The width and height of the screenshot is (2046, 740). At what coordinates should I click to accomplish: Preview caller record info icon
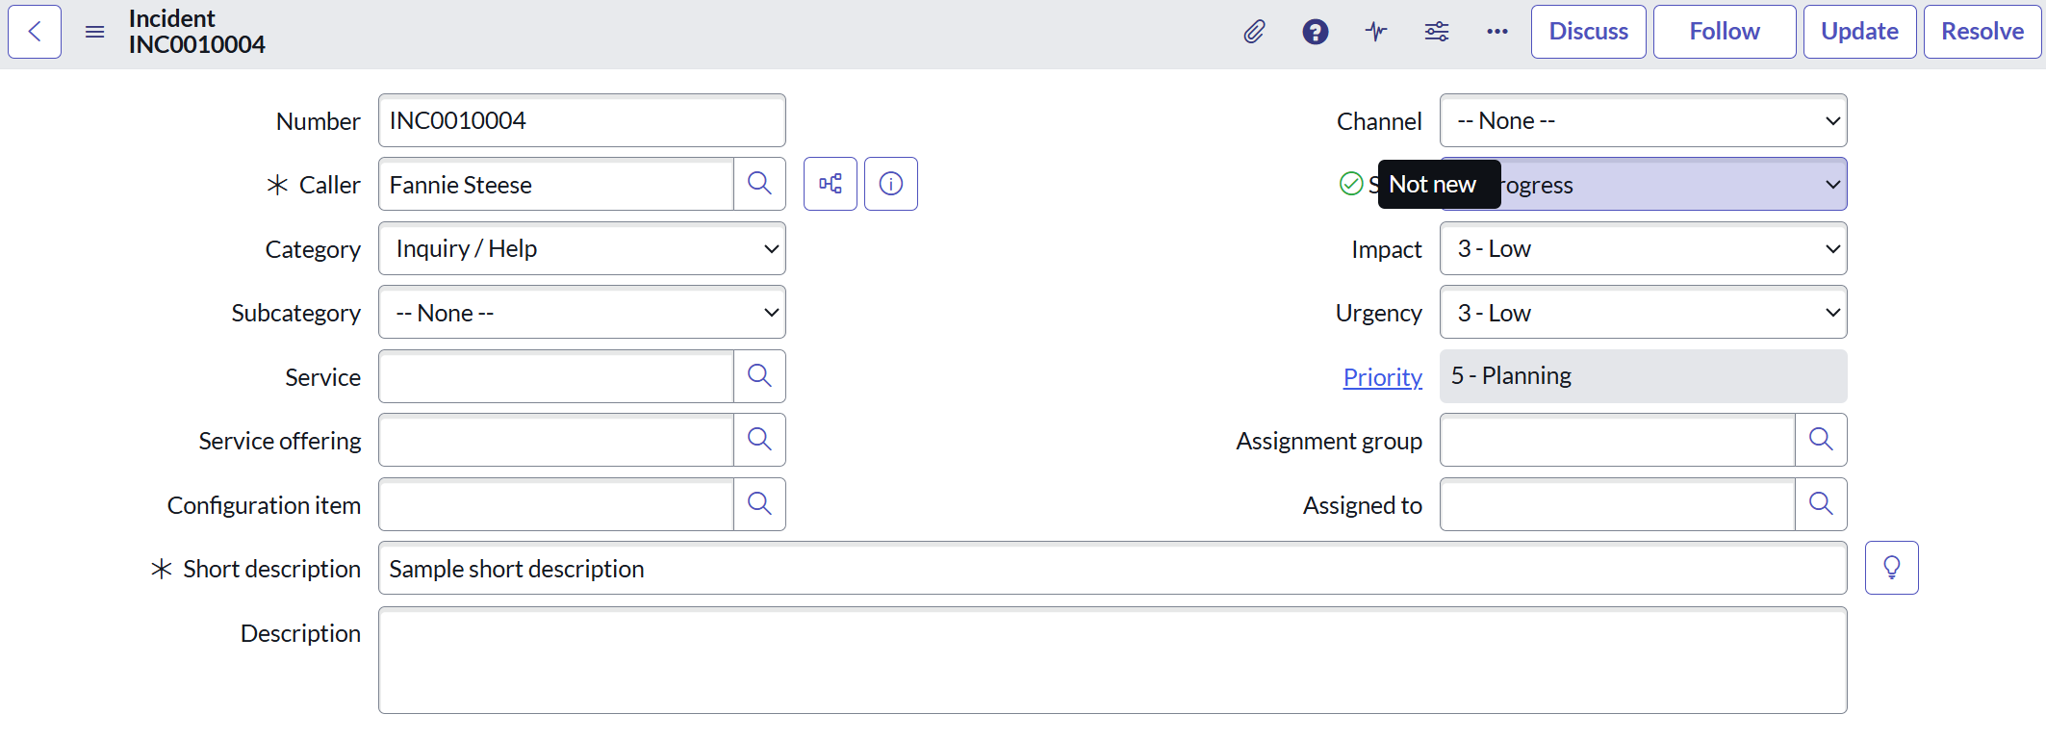[x=891, y=184]
